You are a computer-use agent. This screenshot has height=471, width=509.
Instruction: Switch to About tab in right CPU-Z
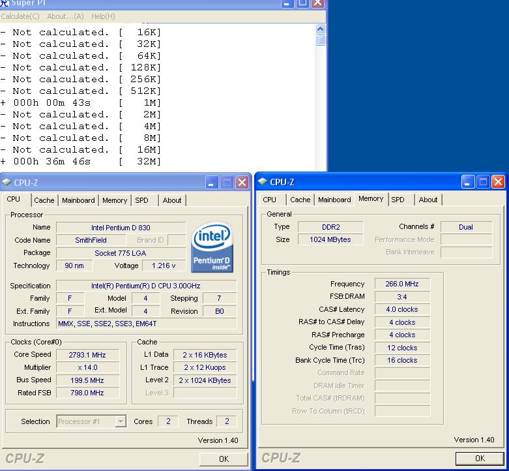pyautogui.click(x=428, y=200)
